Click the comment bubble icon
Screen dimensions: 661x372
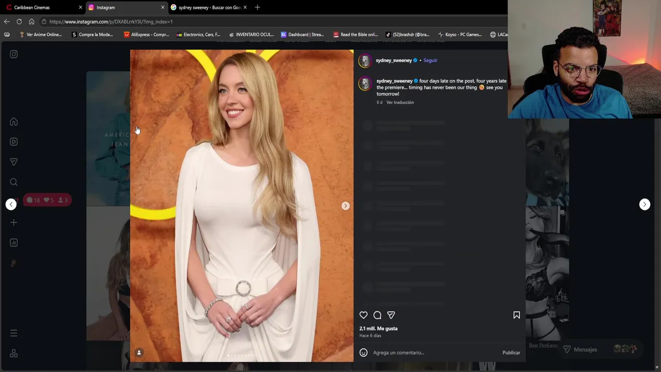(x=377, y=315)
